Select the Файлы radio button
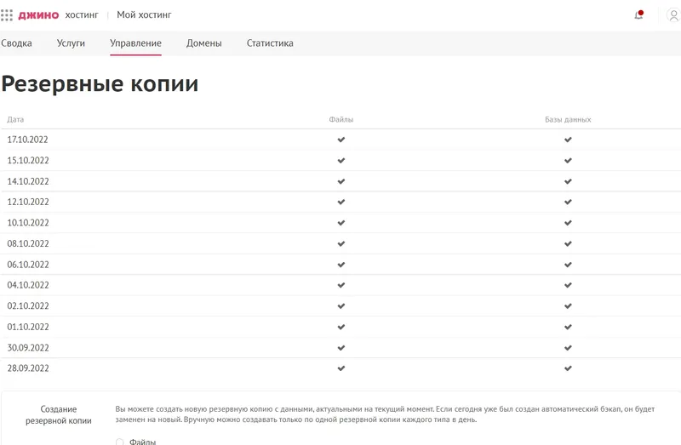The image size is (681, 445). click(119, 442)
